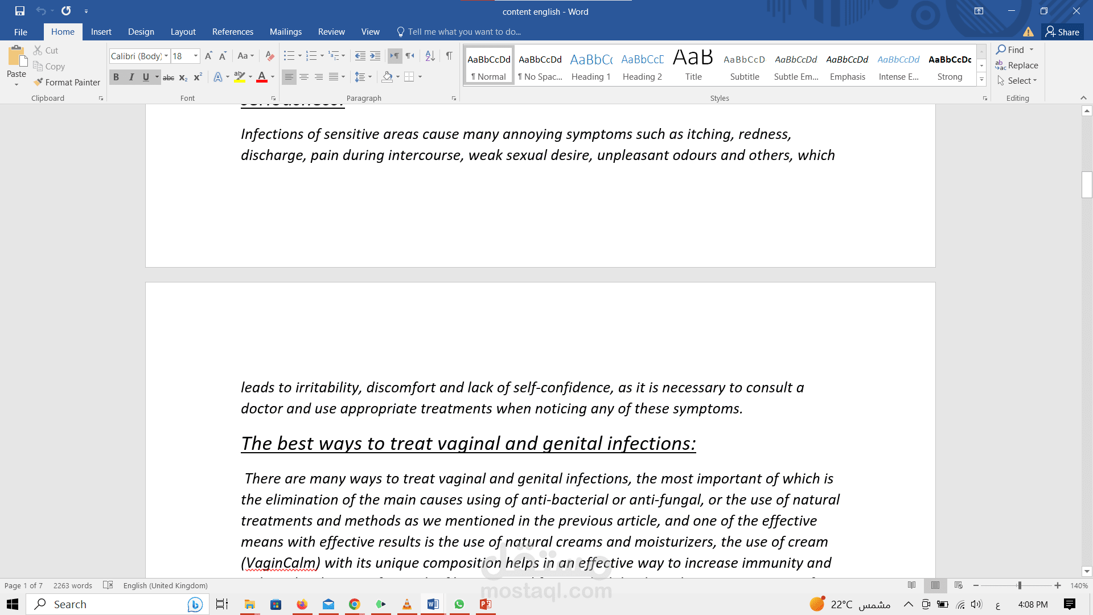Toggle show/hide paragraph marks
1093x615 pixels.
click(449, 56)
